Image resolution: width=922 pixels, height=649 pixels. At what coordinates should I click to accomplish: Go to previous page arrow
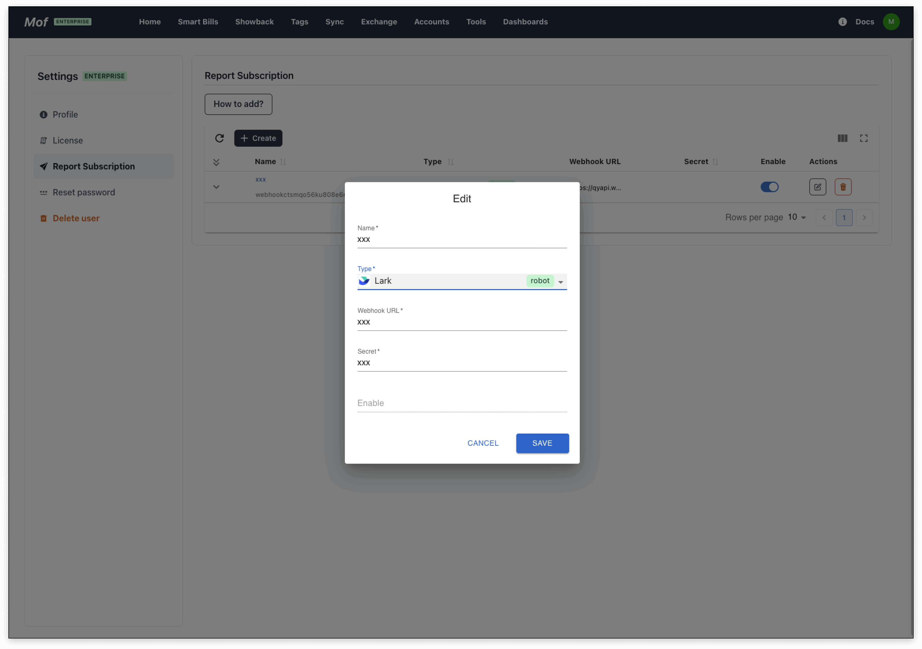pos(824,218)
